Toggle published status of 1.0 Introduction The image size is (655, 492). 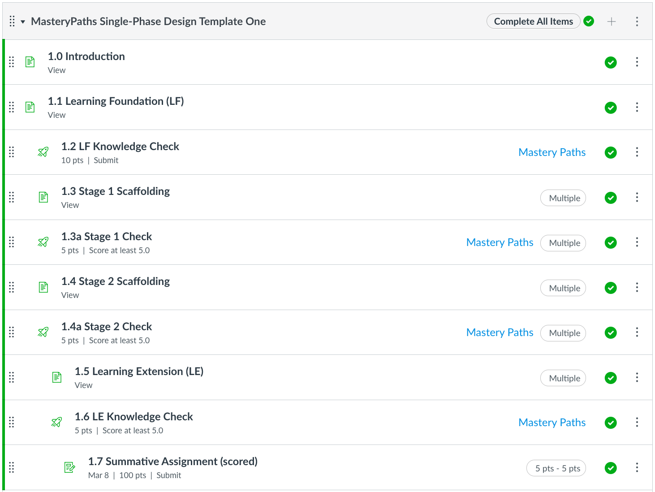click(611, 62)
